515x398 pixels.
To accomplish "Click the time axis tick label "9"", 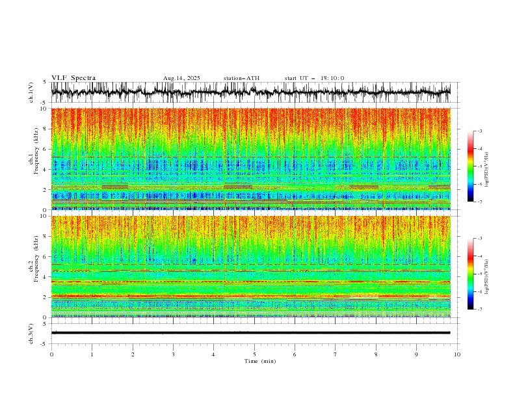I will click(416, 354).
